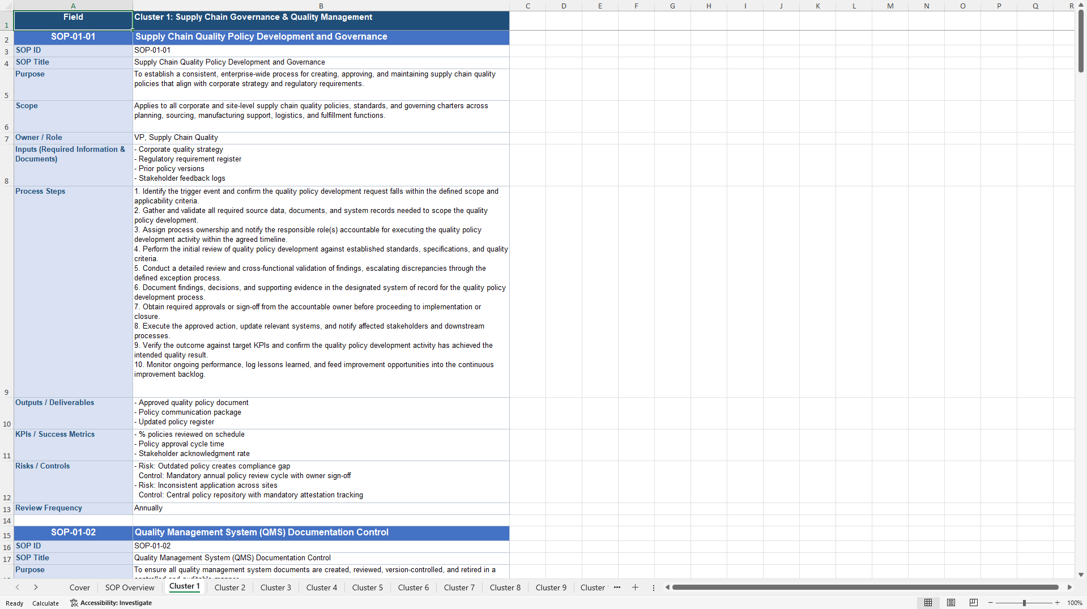Switch to Cluster 6 sheet tab
The height and width of the screenshot is (609, 1087).
pos(414,587)
